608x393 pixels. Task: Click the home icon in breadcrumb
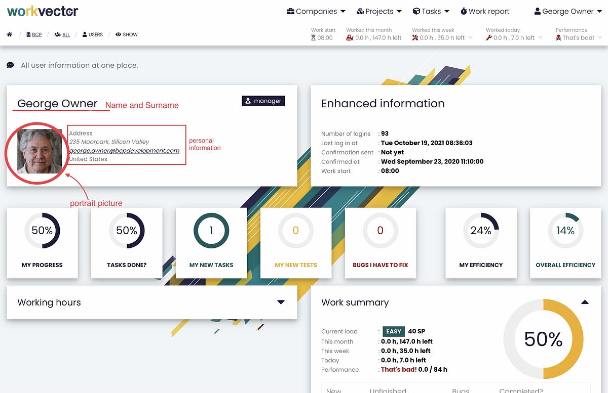pos(10,34)
